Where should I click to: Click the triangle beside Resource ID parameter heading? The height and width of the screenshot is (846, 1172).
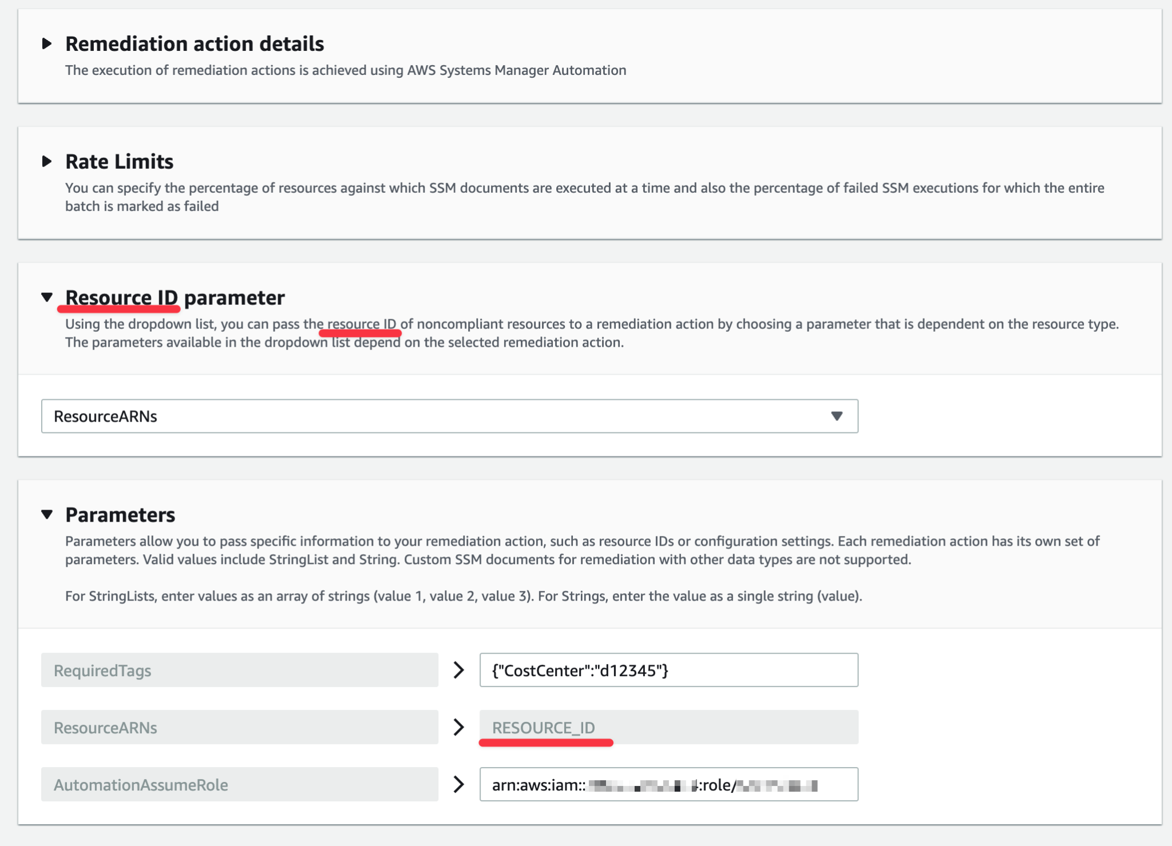coord(47,298)
